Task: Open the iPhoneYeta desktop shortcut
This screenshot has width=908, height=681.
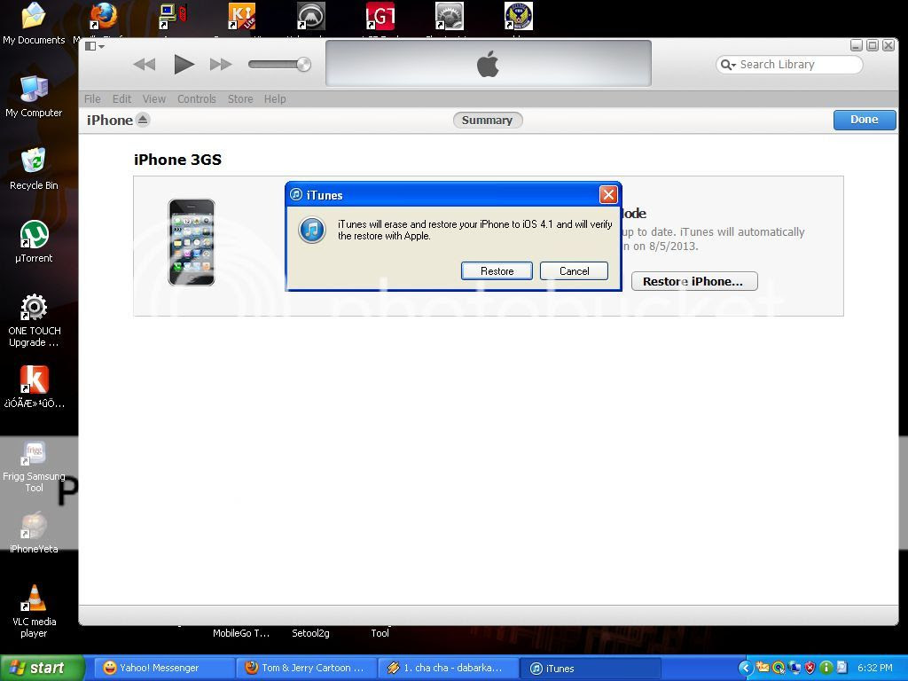Action: pyautogui.click(x=34, y=533)
